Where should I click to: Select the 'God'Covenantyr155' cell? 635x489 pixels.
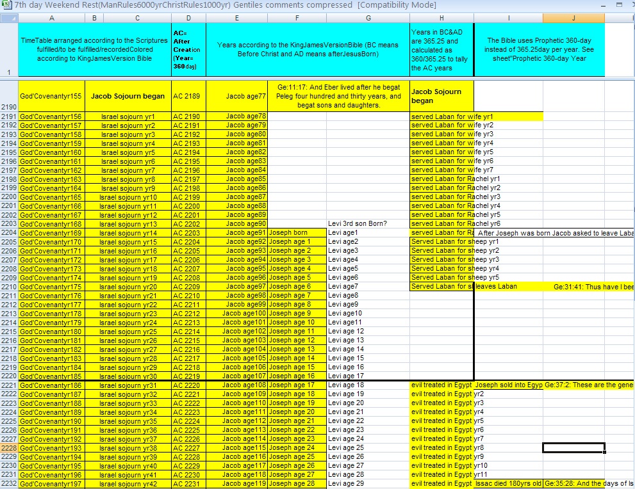point(51,96)
